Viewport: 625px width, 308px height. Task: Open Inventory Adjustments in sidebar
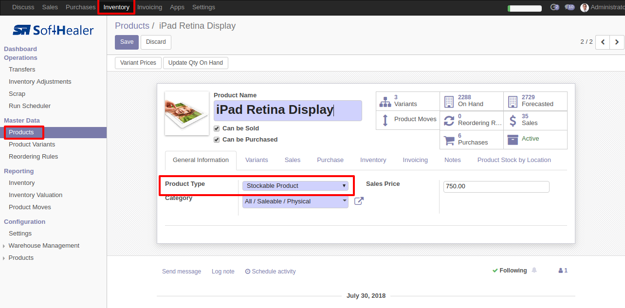coord(40,82)
